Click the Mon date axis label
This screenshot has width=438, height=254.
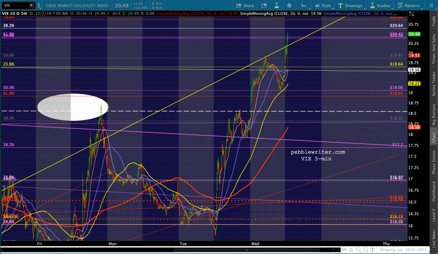click(112, 244)
